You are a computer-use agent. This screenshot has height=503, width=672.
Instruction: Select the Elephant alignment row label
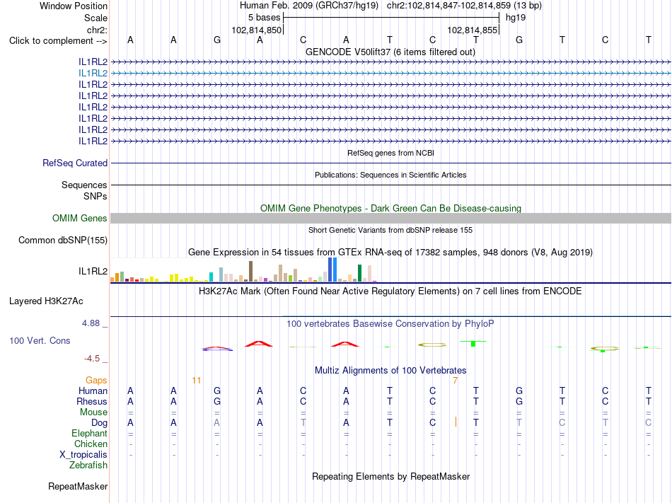coord(90,433)
